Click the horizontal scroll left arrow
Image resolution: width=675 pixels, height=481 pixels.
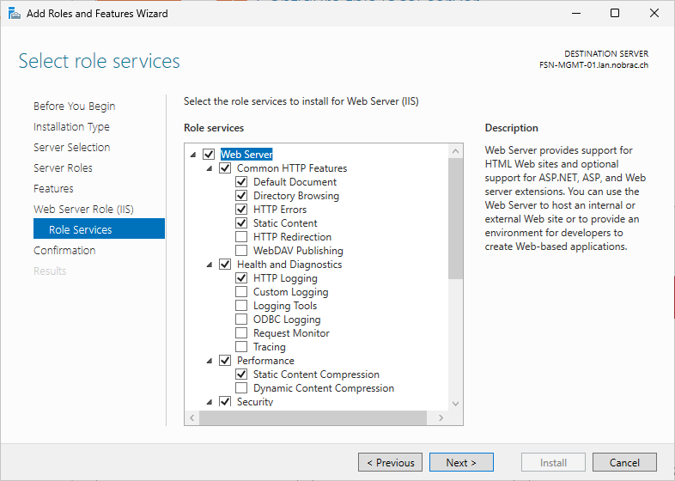tap(192, 417)
